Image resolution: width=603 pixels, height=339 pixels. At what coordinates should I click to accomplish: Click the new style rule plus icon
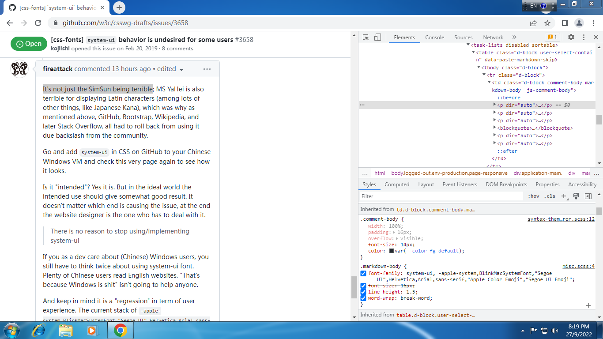(564, 196)
